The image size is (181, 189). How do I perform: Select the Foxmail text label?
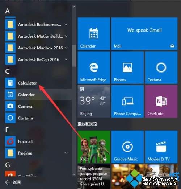[x=25, y=141]
